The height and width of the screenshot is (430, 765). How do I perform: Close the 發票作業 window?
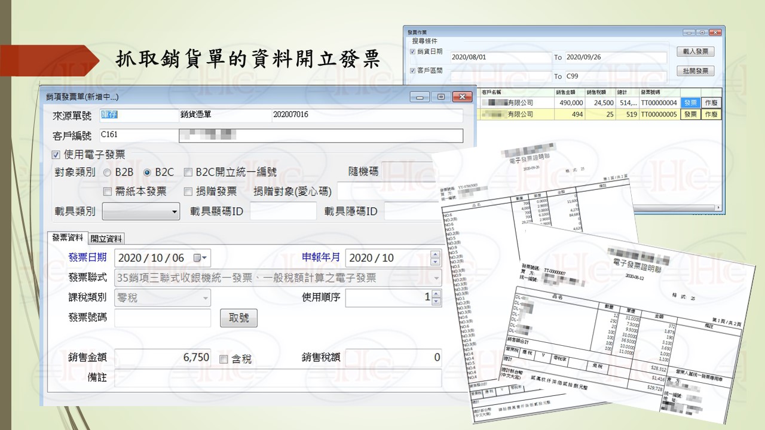coord(715,32)
